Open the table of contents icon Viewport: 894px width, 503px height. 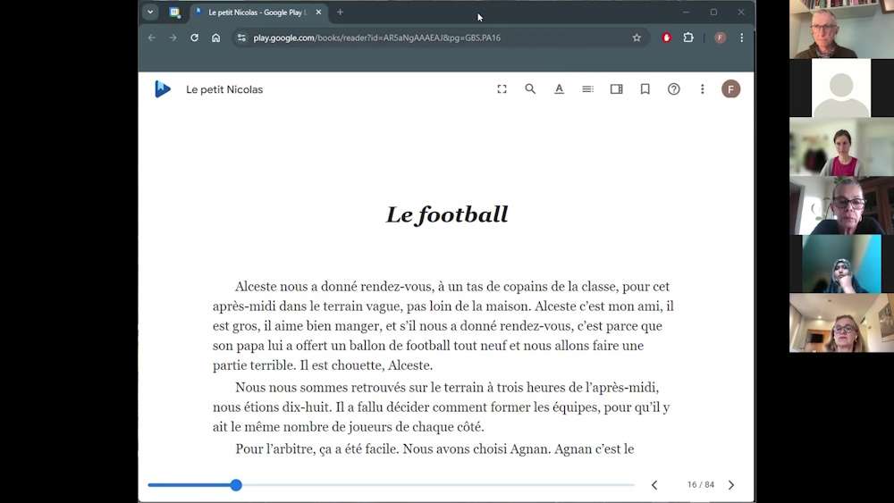click(588, 88)
